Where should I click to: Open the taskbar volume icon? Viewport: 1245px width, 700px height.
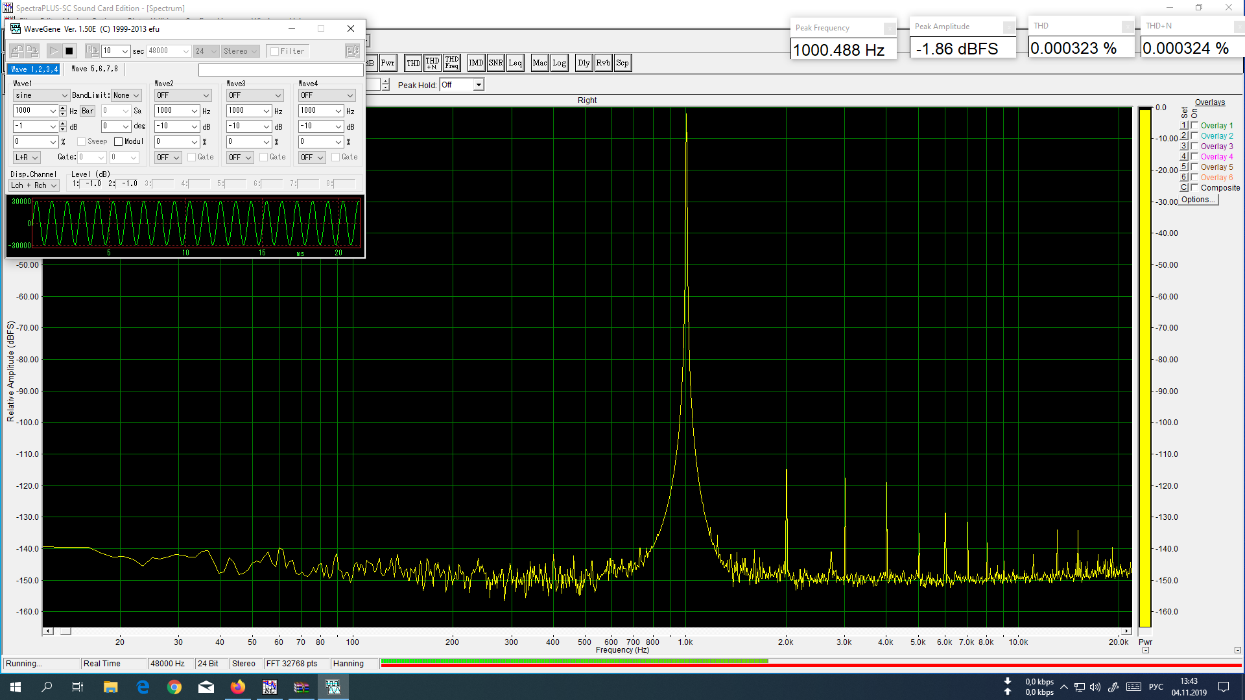(1095, 687)
